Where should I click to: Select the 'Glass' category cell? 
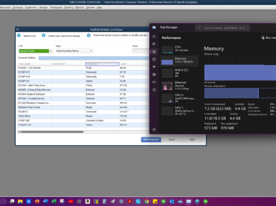(x=102, y=125)
